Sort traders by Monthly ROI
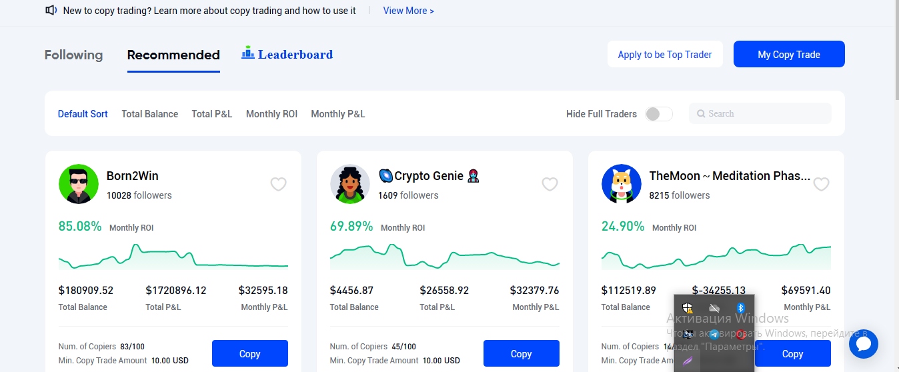This screenshot has width=899, height=372. point(271,114)
